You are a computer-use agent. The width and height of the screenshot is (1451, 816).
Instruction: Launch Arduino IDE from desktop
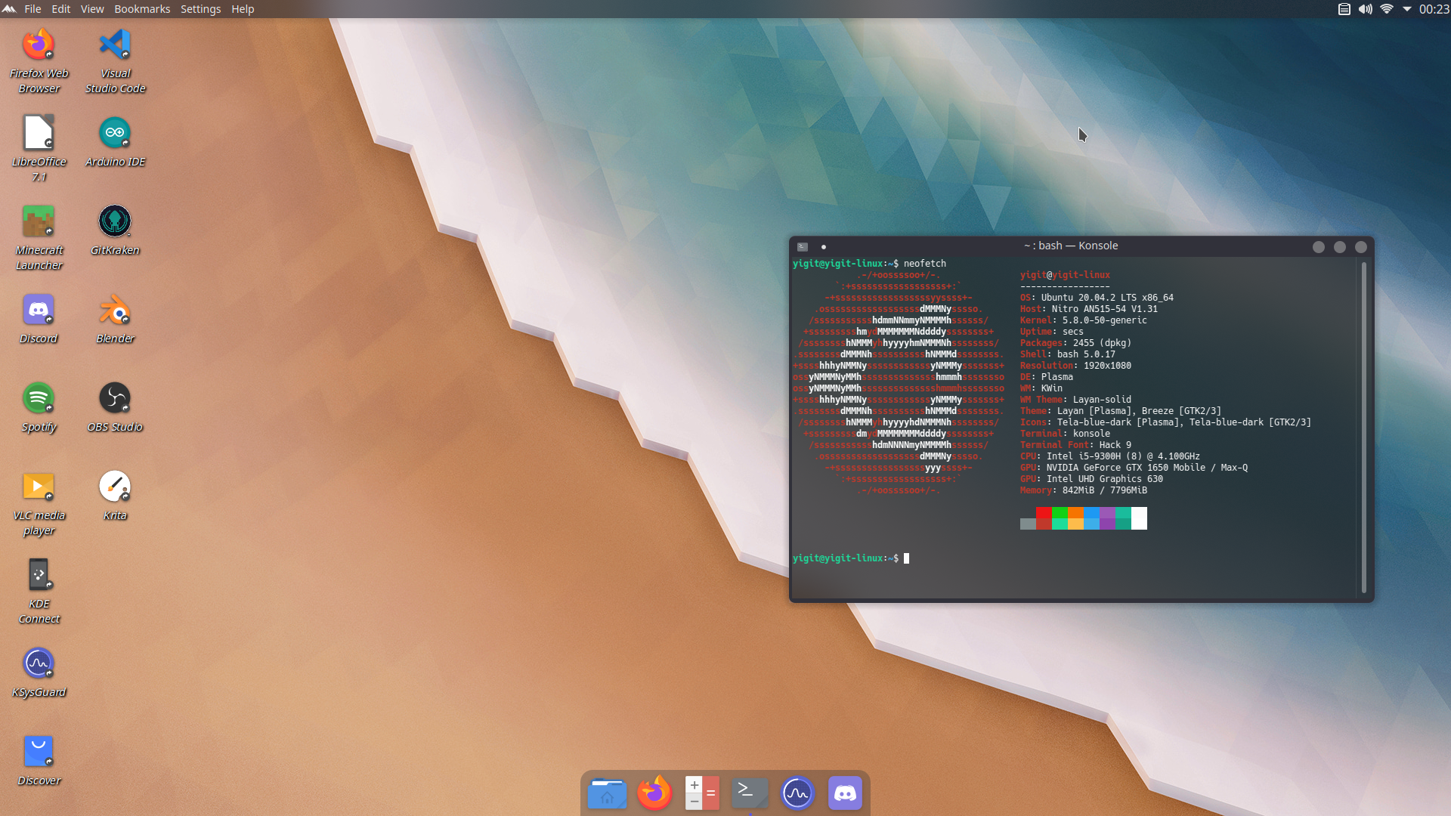(115, 133)
